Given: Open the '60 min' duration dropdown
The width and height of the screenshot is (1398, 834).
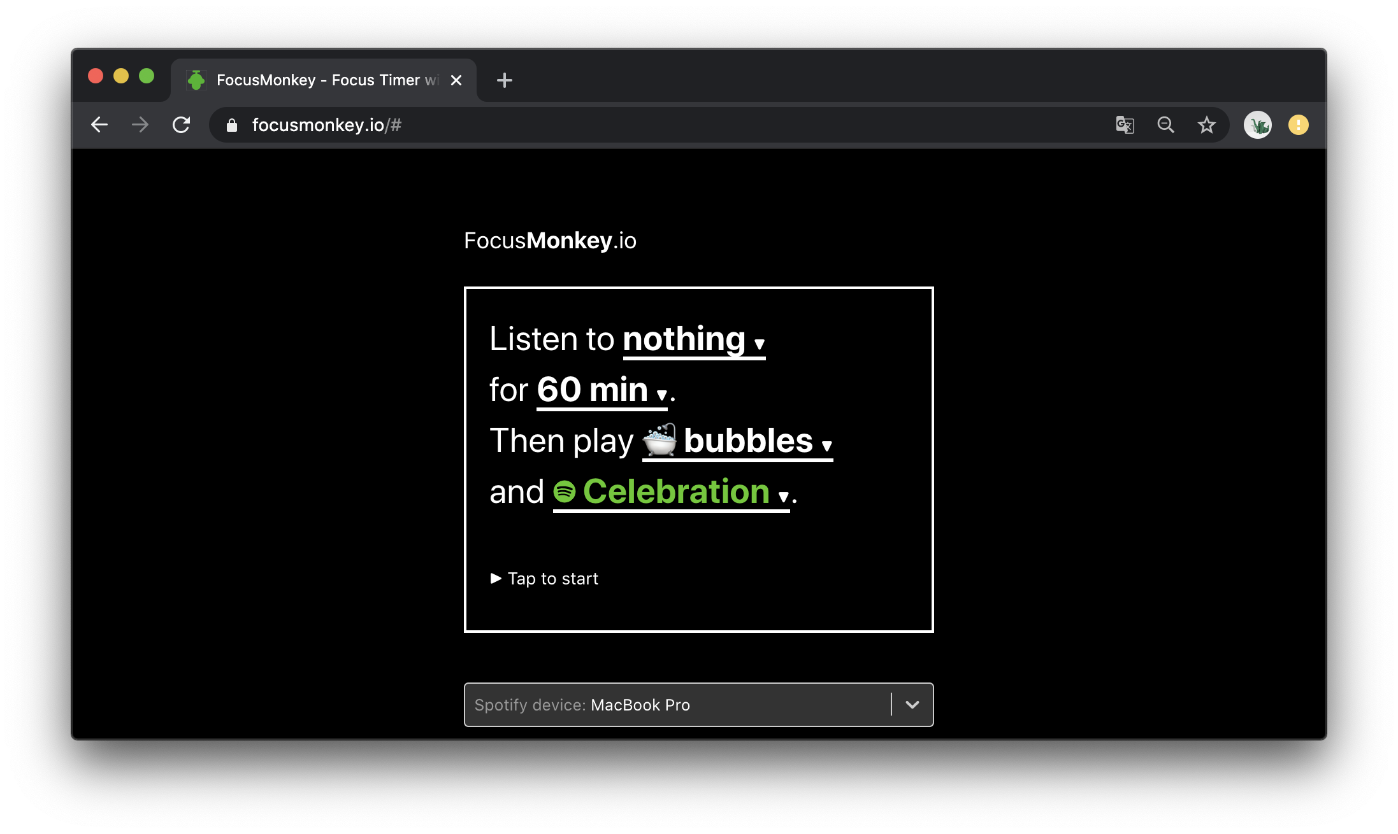Looking at the screenshot, I should tap(602, 390).
